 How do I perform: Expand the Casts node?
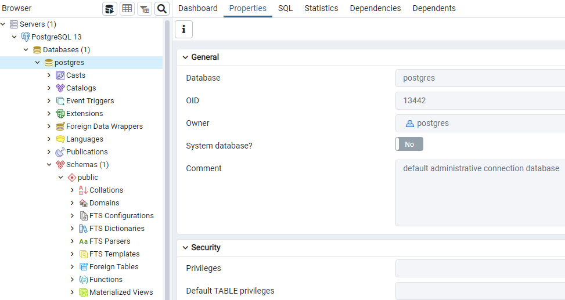(x=49, y=75)
